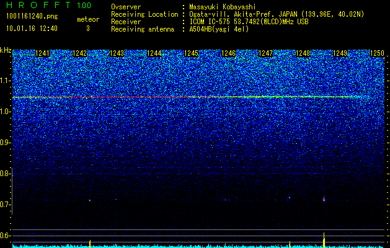Click the red meteor echo spot after 1248
Screen dimensions: 390x248
[x=324, y=200]
